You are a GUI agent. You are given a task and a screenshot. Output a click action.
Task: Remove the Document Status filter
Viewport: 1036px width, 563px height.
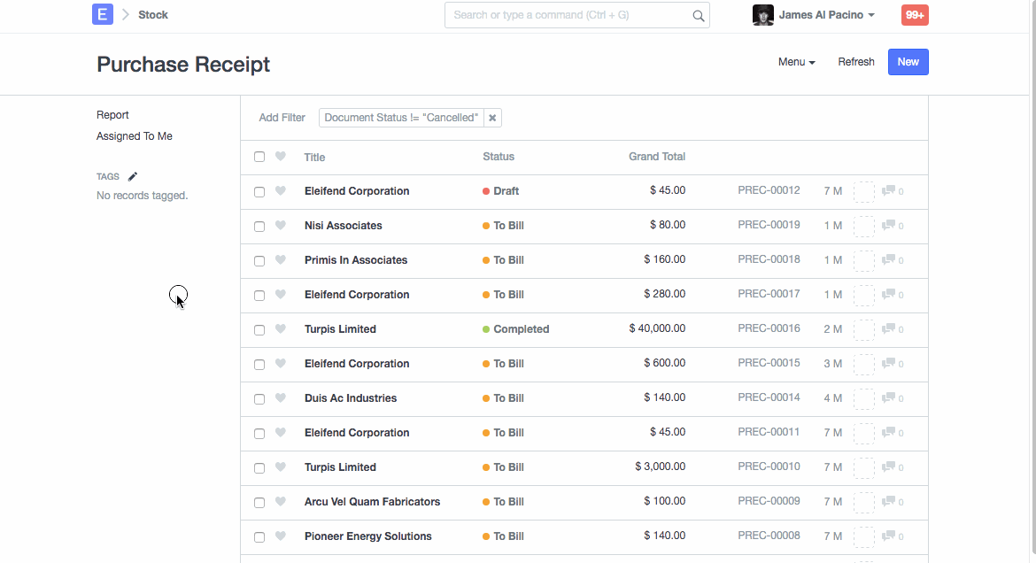click(493, 118)
